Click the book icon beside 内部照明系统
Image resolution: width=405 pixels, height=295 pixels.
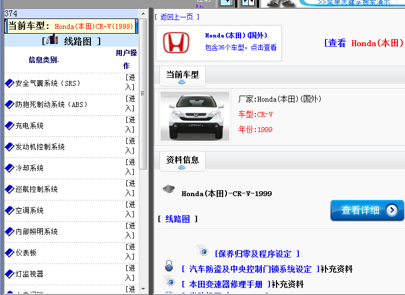pyautogui.click(x=10, y=231)
